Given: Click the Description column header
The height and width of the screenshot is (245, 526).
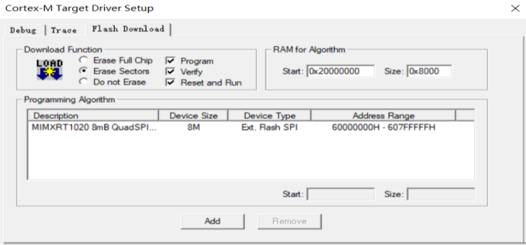Looking at the screenshot, I should 93,116.
